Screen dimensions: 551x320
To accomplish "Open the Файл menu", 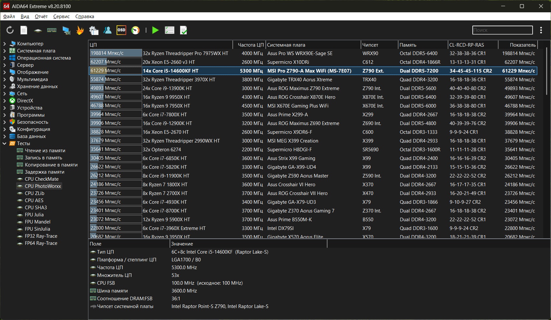I will click(x=9, y=17).
